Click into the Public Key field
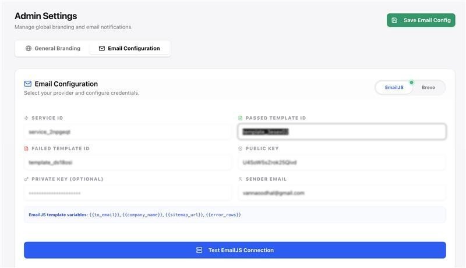The image size is (466, 268). pyautogui.click(x=342, y=162)
